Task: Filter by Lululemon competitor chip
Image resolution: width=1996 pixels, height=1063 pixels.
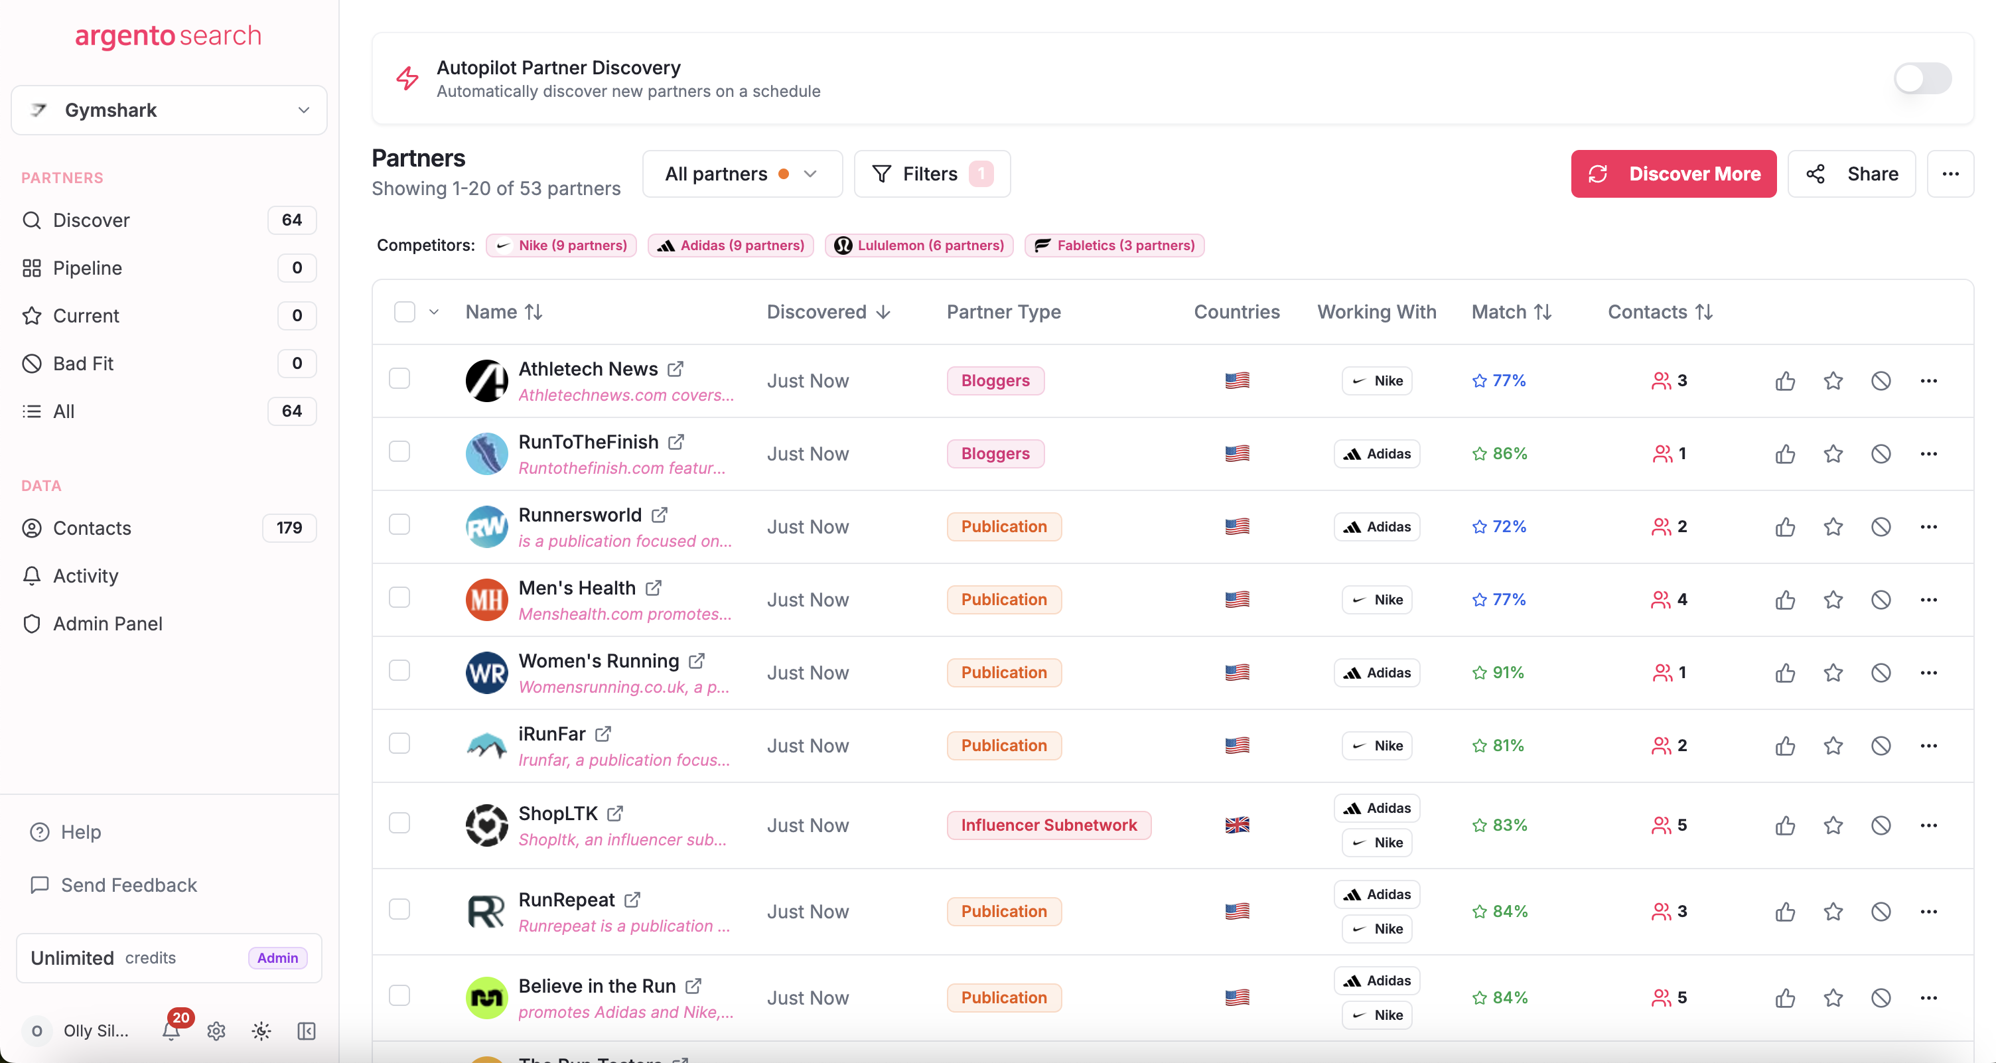Action: pos(919,245)
